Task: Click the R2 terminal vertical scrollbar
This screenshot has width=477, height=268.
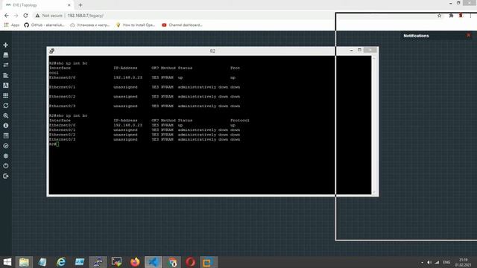Action: click(374, 124)
